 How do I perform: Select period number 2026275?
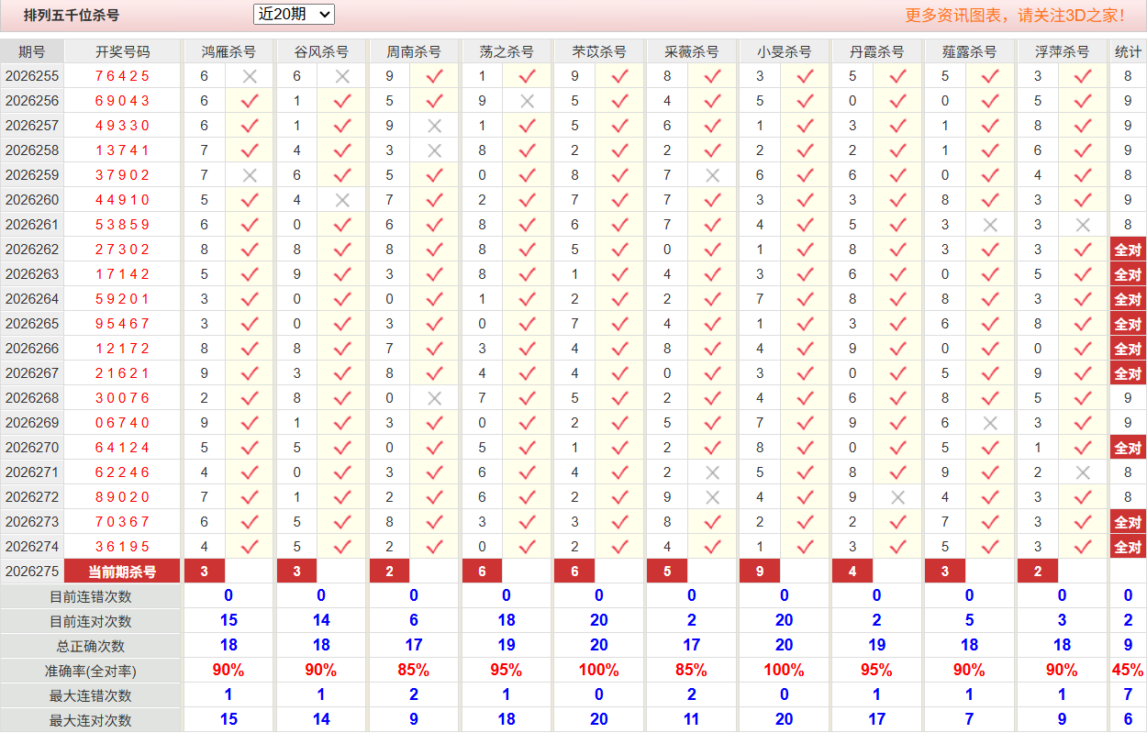coord(31,572)
